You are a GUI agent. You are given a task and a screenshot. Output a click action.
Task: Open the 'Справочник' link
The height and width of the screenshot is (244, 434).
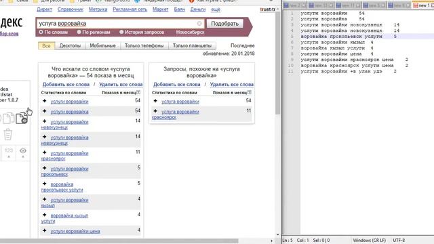coord(71,9)
